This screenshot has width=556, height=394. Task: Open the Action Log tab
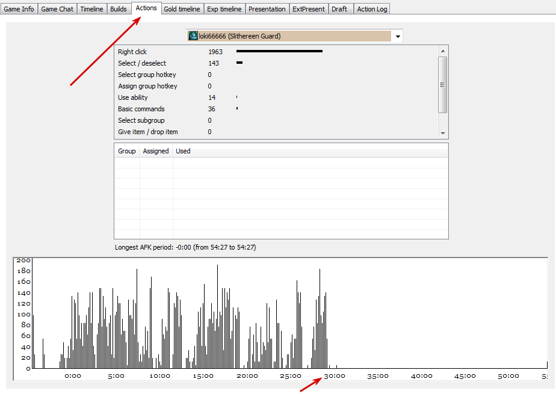(372, 9)
